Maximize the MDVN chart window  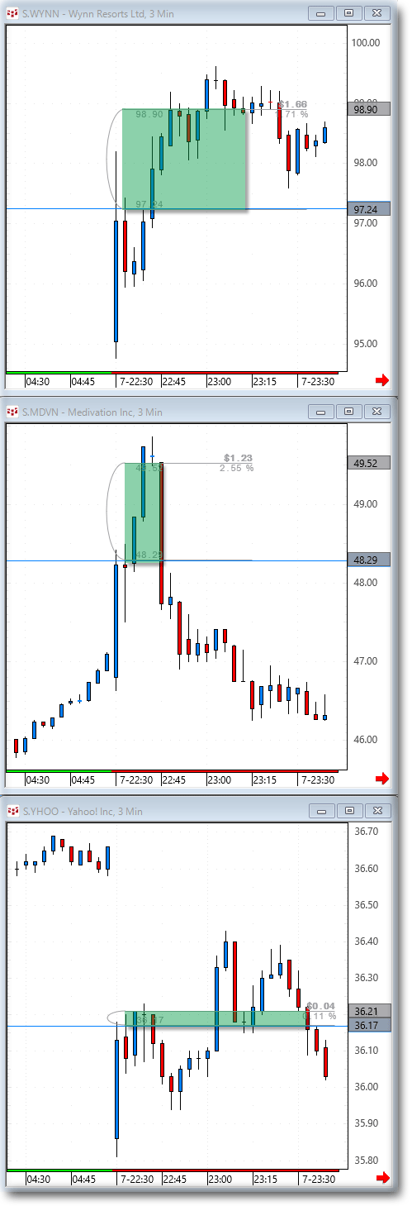349,412
